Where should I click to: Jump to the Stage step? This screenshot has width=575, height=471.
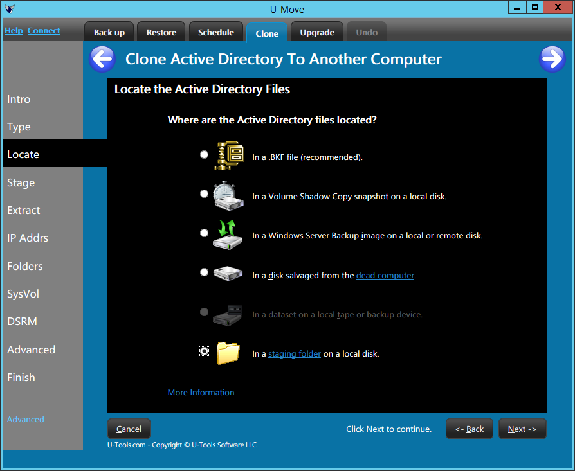[21, 182]
